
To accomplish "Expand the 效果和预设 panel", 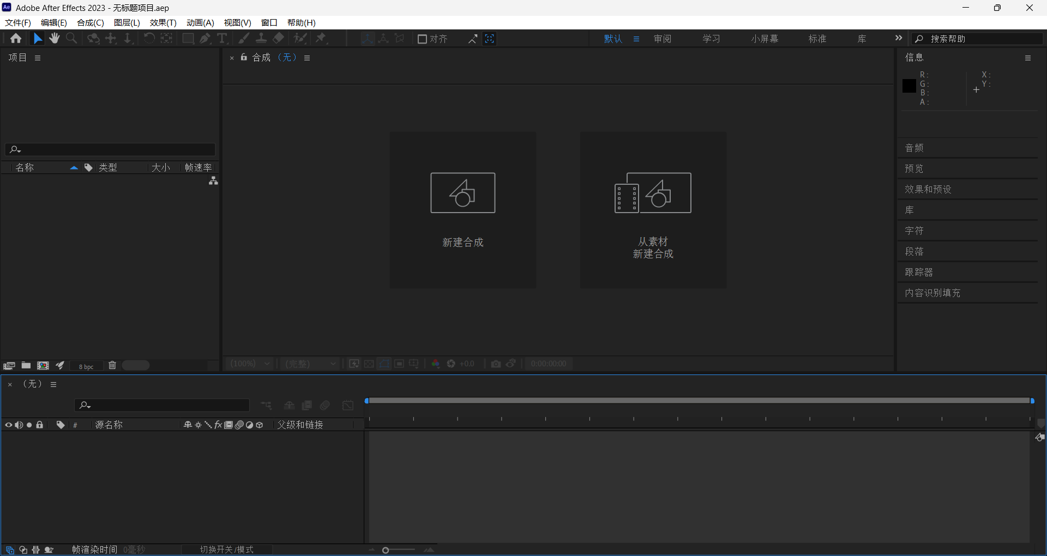I will pyautogui.click(x=928, y=189).
